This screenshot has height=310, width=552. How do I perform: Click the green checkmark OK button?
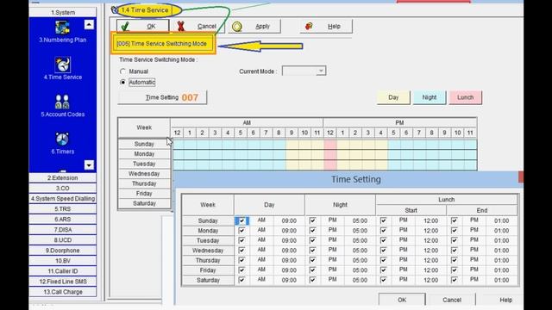tap(143, 27)
